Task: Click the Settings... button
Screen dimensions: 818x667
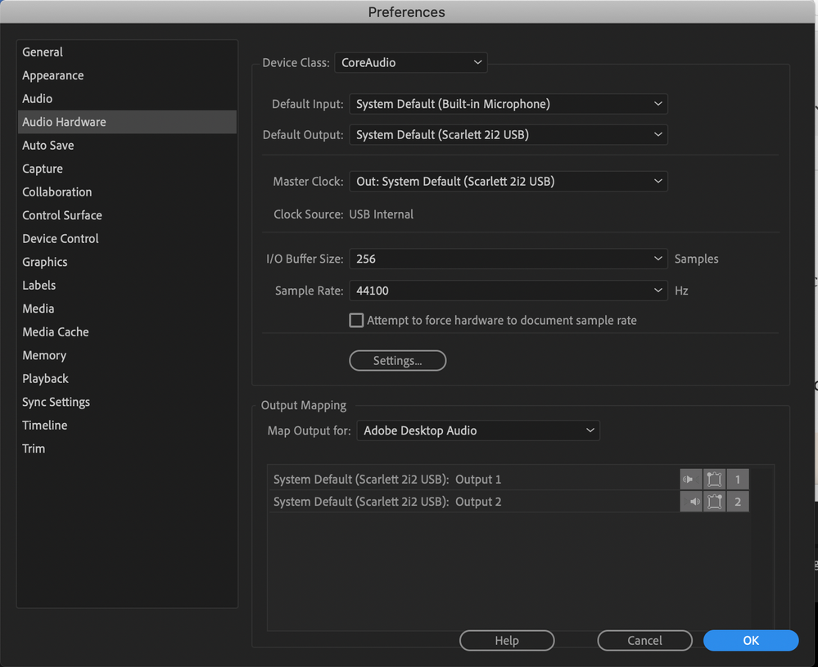Action: click(x=397, y=360)
